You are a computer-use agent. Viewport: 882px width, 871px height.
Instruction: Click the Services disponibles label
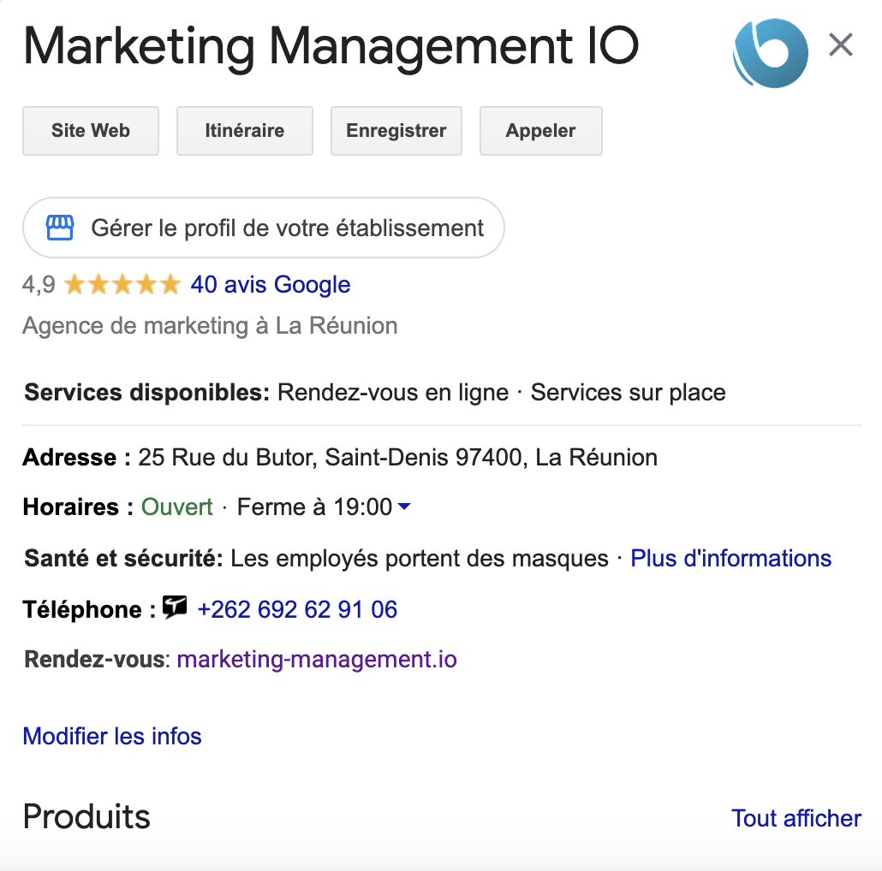coord(147,392)
